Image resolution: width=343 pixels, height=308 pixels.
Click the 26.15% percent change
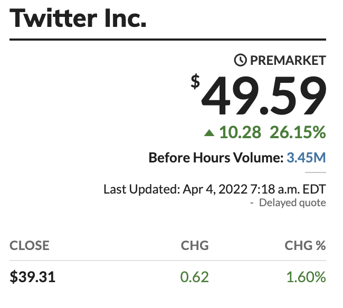click(298, 132)
